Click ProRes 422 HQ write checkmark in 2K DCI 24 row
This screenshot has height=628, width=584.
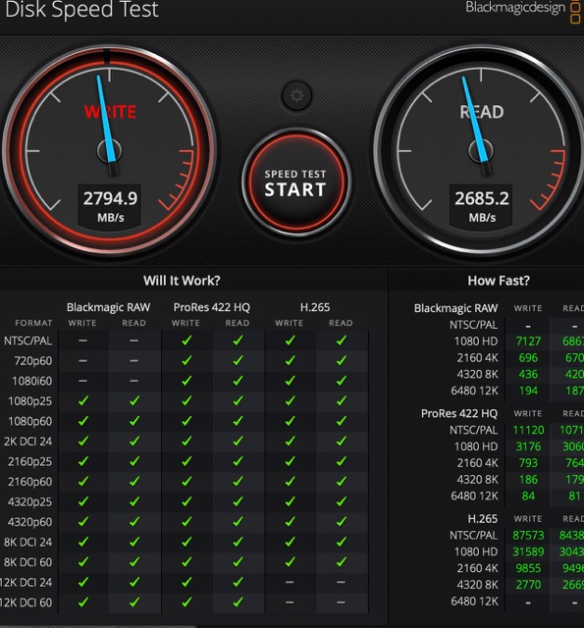pos(186,441)
